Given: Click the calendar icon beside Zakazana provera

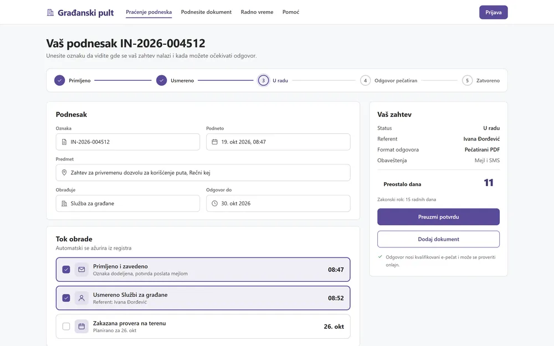Looking at the screenshot, I should (x=81, y=327).
